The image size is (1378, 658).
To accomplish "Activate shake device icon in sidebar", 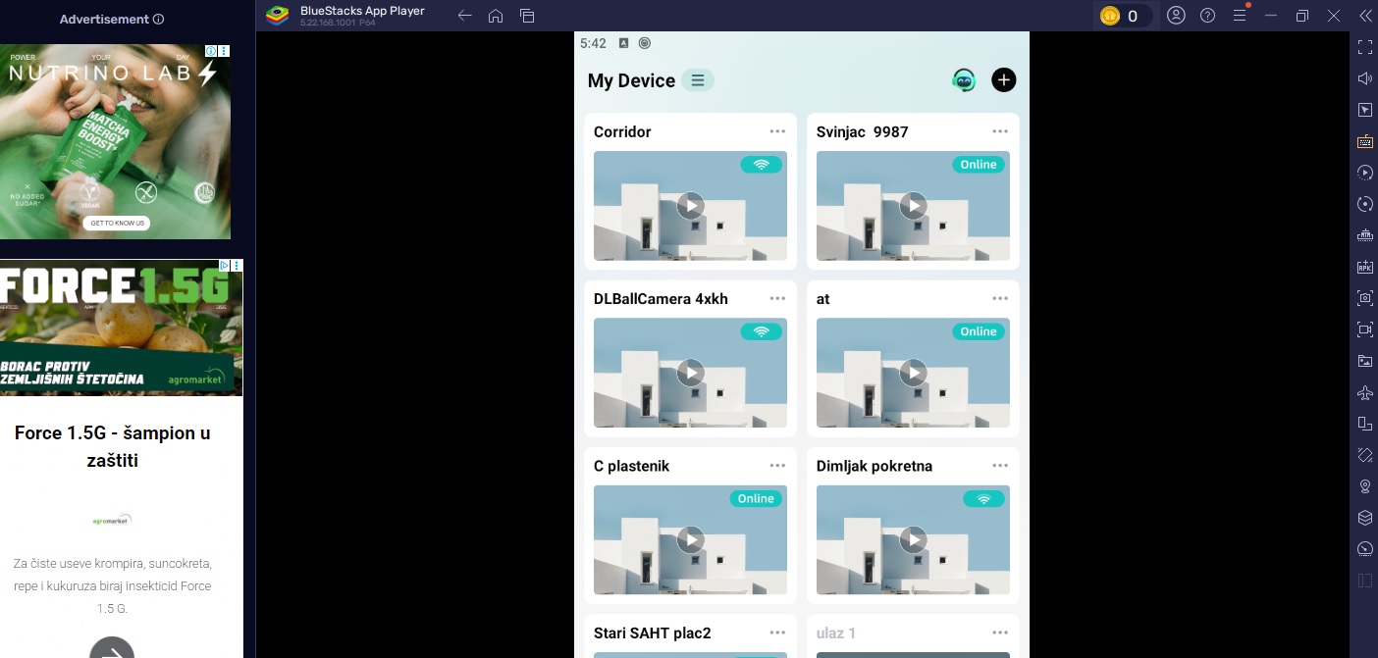I will coord(1364,455).
